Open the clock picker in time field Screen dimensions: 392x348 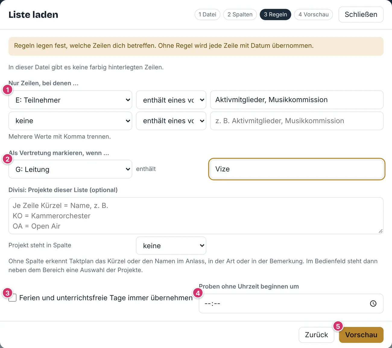click(x=373, y=303)
